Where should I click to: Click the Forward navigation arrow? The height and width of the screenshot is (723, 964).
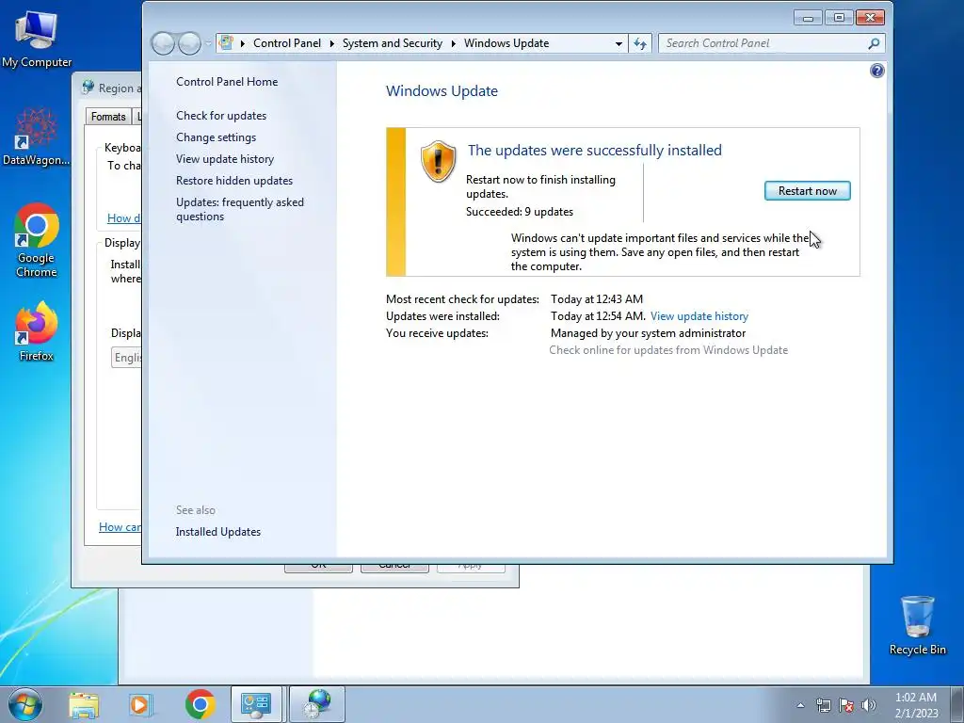click(x=189, y=43)
